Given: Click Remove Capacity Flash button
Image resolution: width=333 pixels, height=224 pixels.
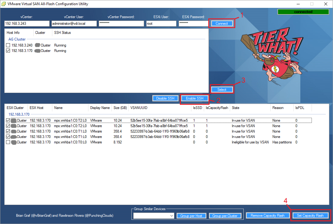Looking at the screenshot, I should [x=267, y=215].
